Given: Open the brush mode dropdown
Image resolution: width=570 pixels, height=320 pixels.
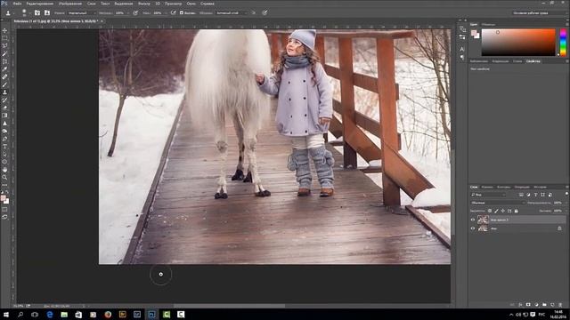Looking at the screenshot, I should pyautogui.click(x=82, y=12).
